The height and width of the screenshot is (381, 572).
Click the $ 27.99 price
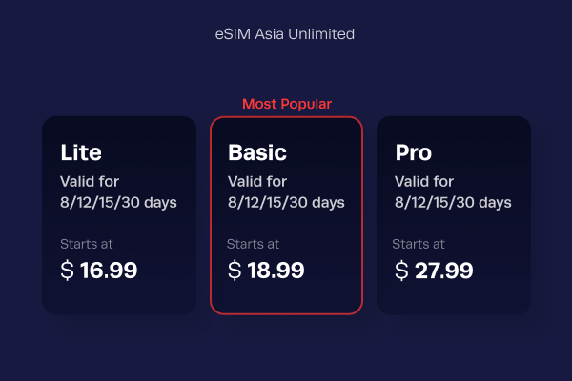tap(434, 271)
